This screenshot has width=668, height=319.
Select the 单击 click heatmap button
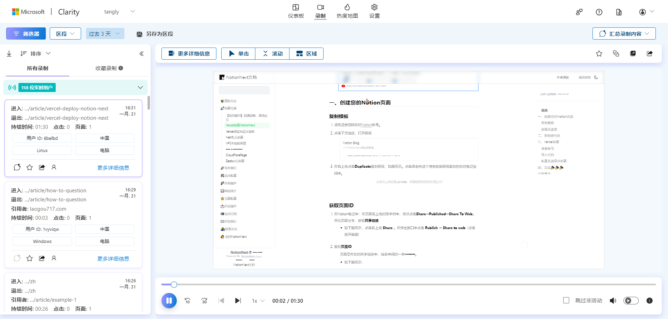[x=238, y=53]
